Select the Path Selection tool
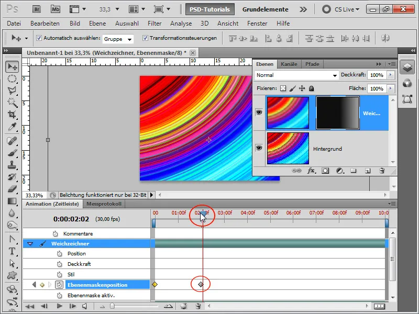The image size is (419, 314). (x=12, y=263)
